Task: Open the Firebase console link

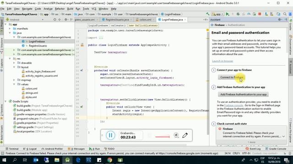Action: [x=233, y=105]
